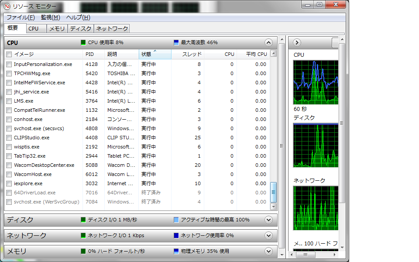Sort by the 平均 CPU column header
This screenshot has height=262, width=419.
(253, 54)
